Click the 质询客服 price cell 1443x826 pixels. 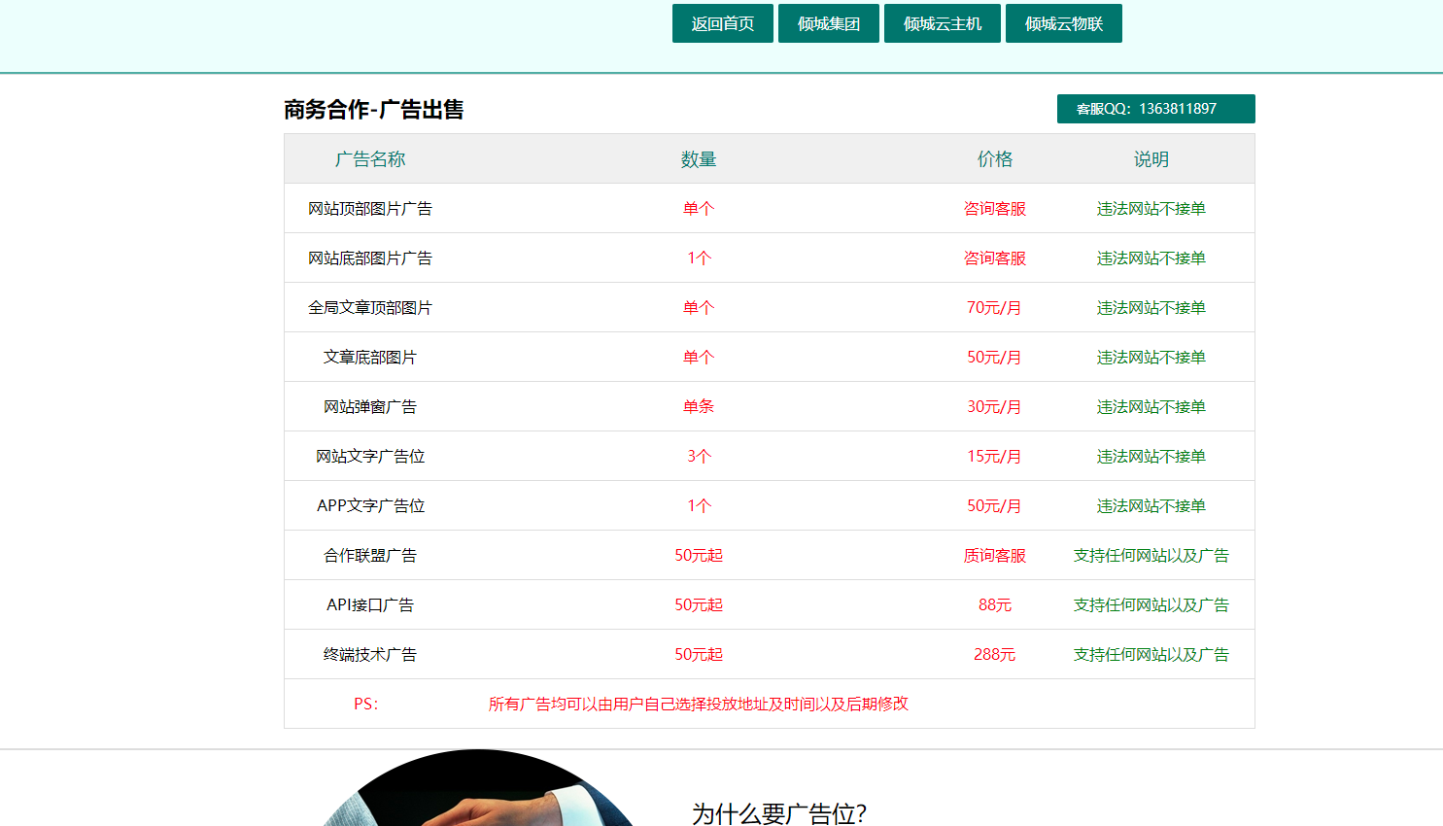click(x=995, y=556)
